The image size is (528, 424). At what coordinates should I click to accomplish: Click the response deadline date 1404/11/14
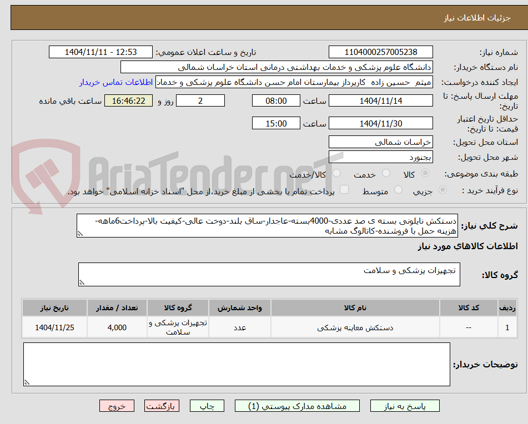point(380,100)
